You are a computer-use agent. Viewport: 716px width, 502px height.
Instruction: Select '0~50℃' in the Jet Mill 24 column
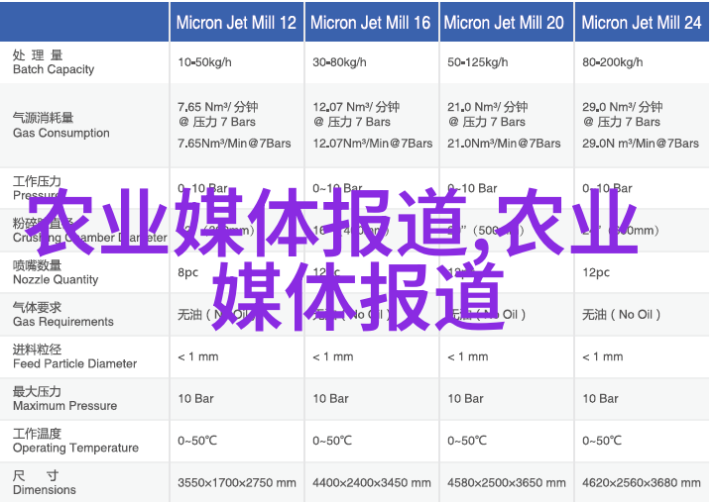click(602, 441)
